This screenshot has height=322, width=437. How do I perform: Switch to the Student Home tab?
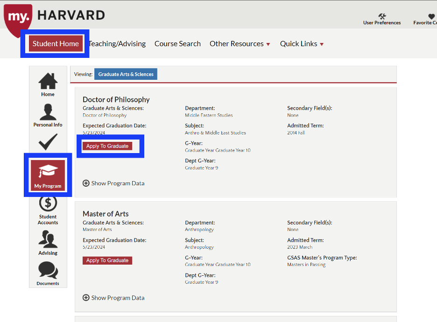pos(56,44)
